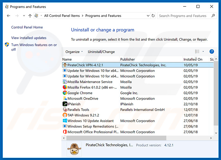Screen dimensions: 221x160
Task: Click Parallels International GmbH publisher cell
Action: (x=142, y=110)
